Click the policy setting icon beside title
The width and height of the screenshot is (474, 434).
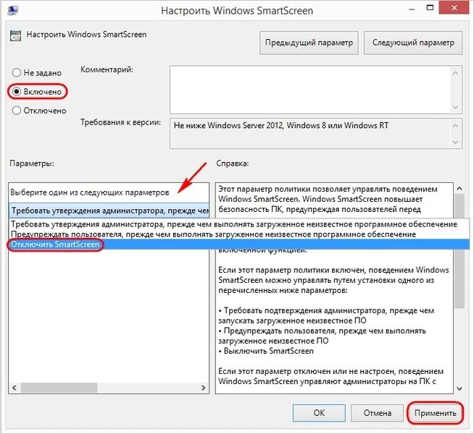coord(15,35)
